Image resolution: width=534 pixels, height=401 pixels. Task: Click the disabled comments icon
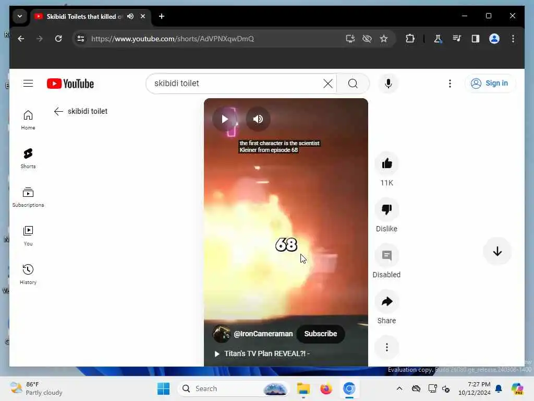coord(386,255)
